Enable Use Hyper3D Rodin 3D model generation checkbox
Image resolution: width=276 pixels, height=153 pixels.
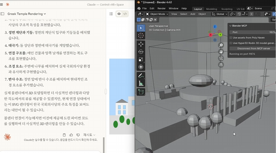coord(231,43)
